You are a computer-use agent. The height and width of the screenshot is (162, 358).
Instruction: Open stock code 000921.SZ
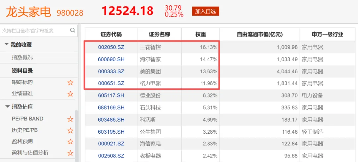point(111,144)
